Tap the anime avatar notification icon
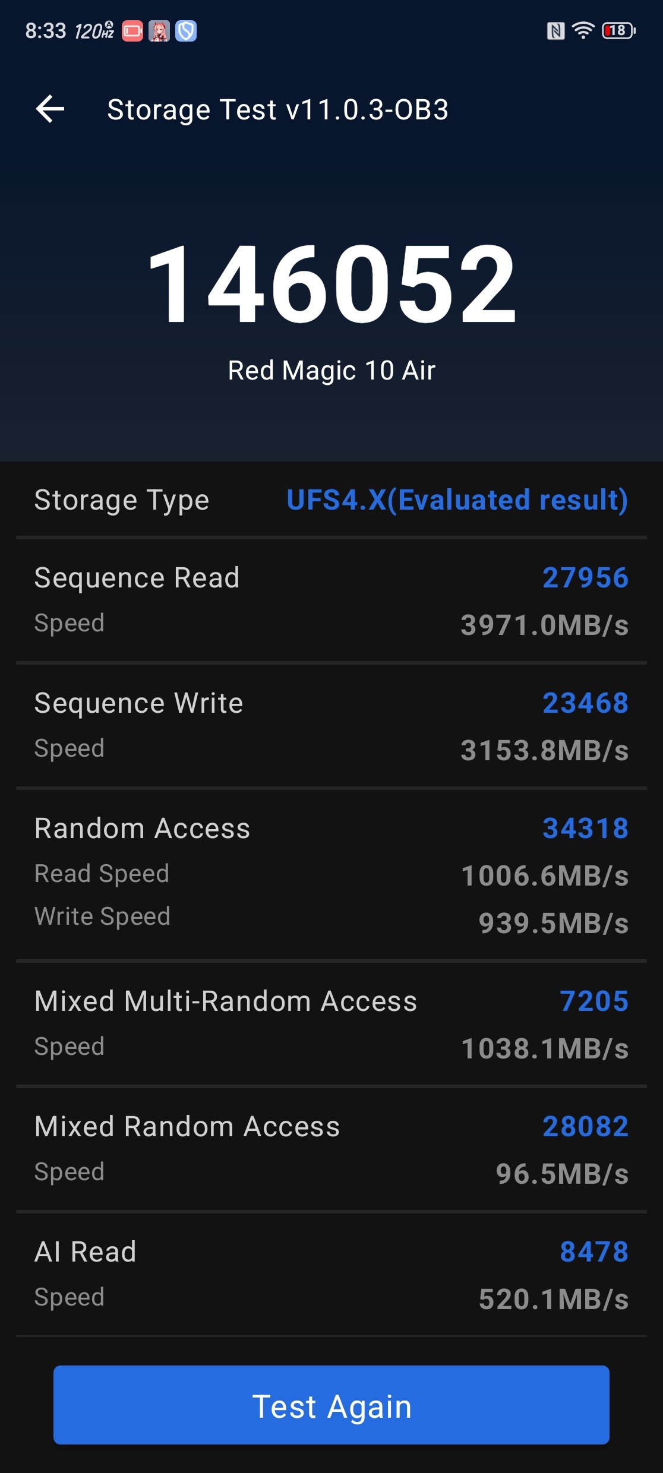This screenshot has width=663, height=1473. 159,31
